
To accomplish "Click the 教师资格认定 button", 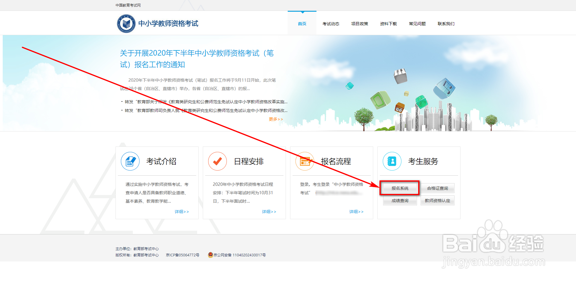I will (437, 200).
